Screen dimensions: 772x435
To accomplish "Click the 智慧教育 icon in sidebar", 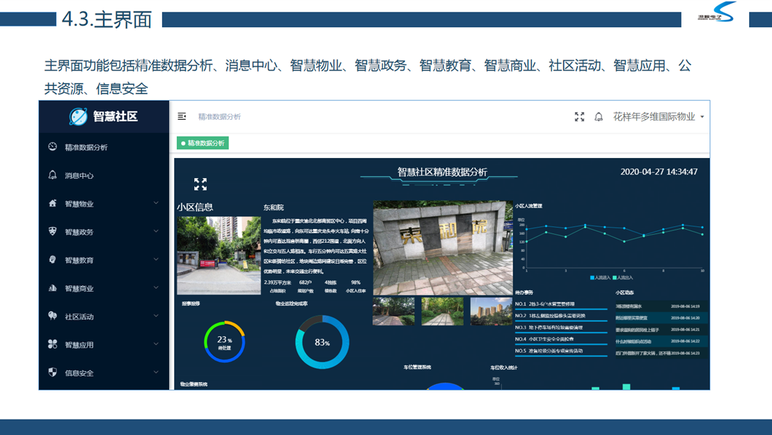I will tap(52, 260).
